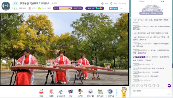Image resolution: width=173 pixels, height=98 pixels.
Task: Click the seventh chat toolbar icon
Action: [x=158, y=86]
